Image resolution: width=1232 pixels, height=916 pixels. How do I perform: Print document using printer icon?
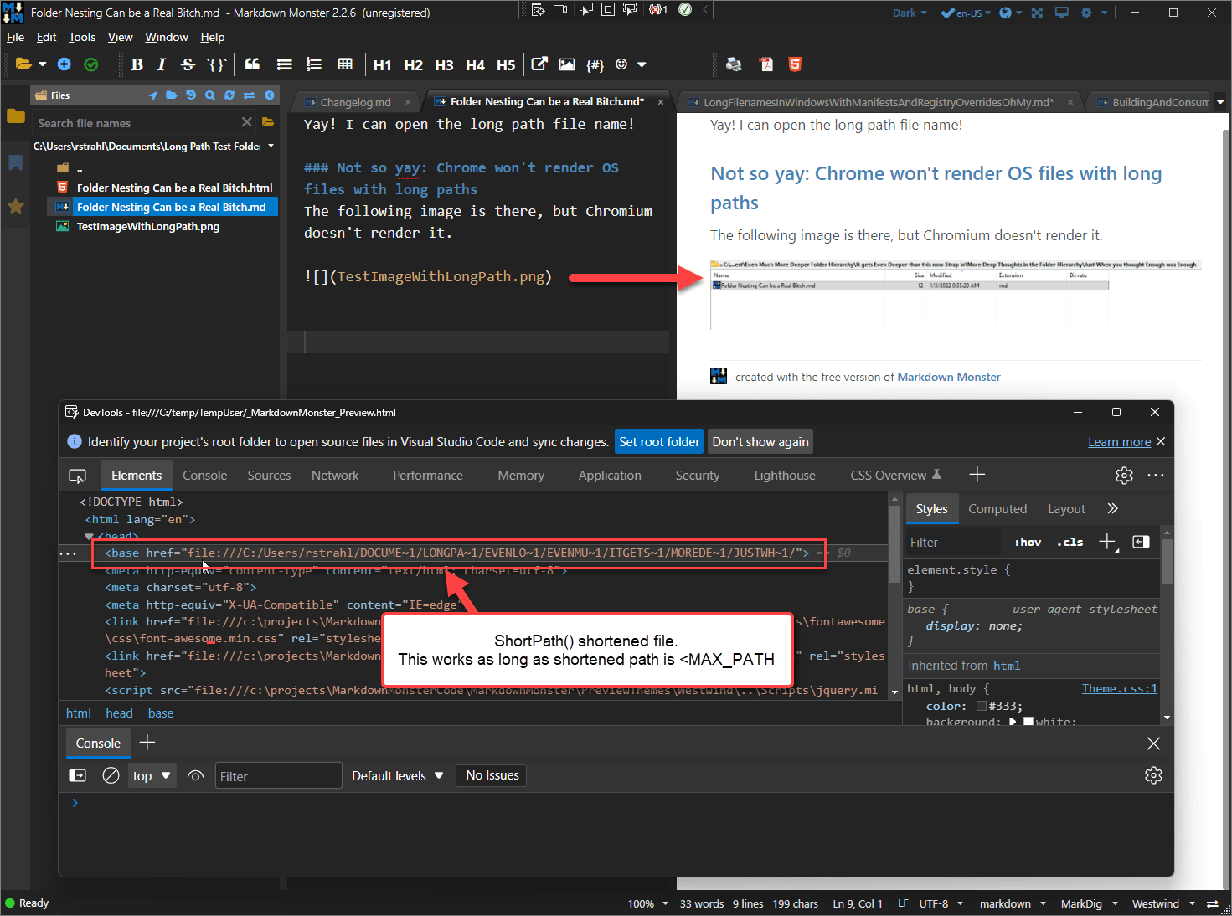coord(734,64)
